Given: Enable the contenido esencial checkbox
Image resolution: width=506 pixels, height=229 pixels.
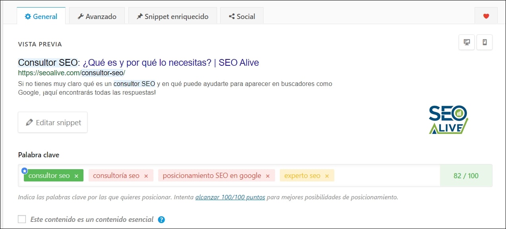Looking at the screenshot, I should pyautogui.click(x=22, y=218).
